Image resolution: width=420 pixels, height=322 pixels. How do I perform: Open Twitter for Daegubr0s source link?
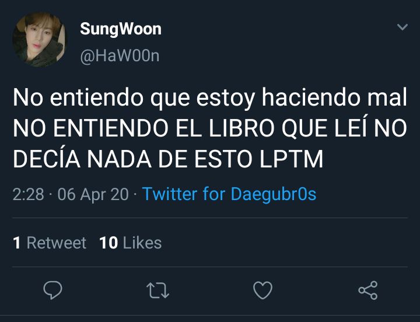229,194
